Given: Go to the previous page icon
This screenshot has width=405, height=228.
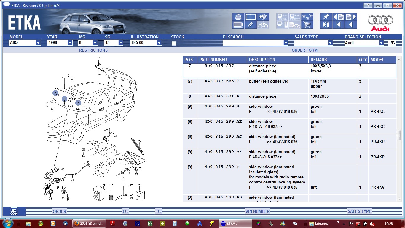Looking at the screenshot, I should point(339,17).
